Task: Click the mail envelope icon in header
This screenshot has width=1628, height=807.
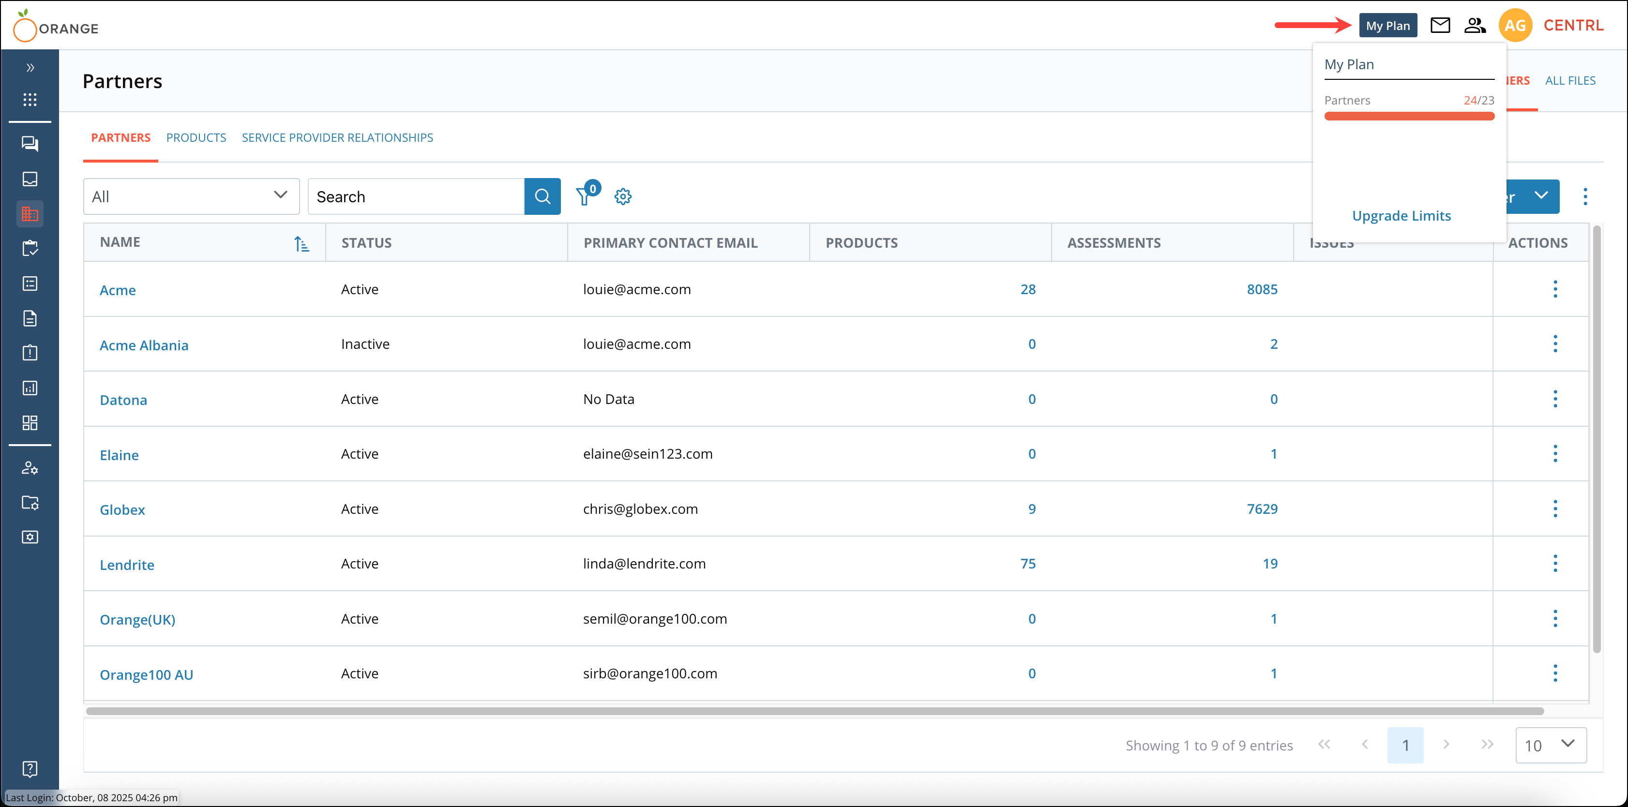Action: coord(1440,25)
